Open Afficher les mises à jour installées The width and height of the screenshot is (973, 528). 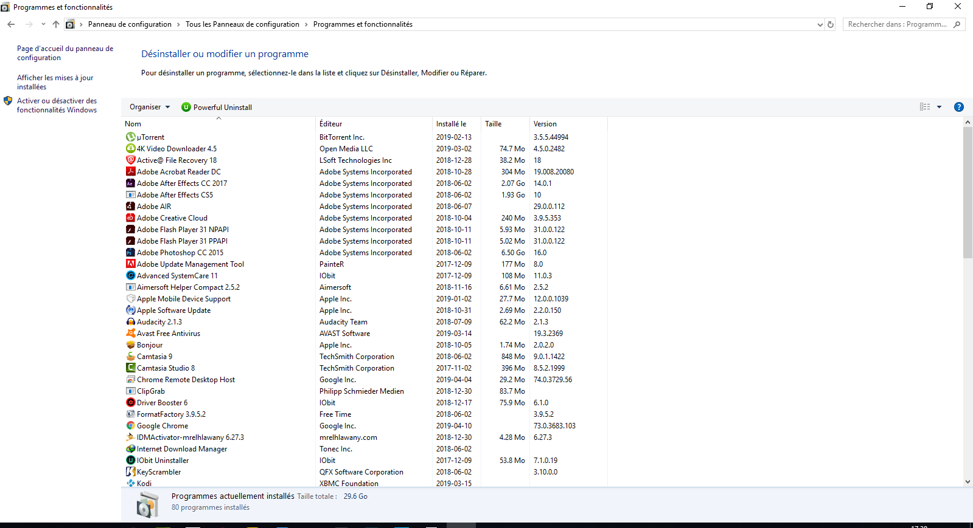[x=55, y=83]
